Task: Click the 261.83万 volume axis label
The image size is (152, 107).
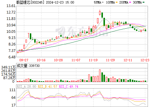Action: 8,71
